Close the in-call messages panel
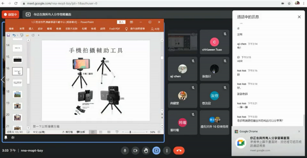 click(x=299, y=17)
